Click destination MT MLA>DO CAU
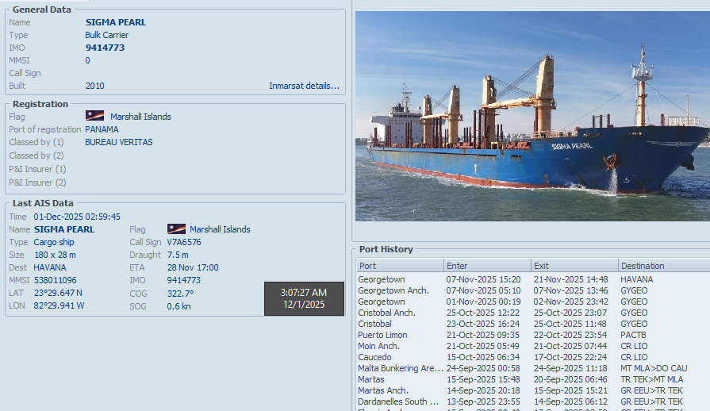Image resolution: width=710 pixels, height=411 pixels. tap(654, 368)
